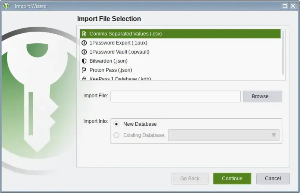Screen dimensions: 300x193
Task: Pick Bitwarden (.json) import type
Action: click(x=180, y=61)
